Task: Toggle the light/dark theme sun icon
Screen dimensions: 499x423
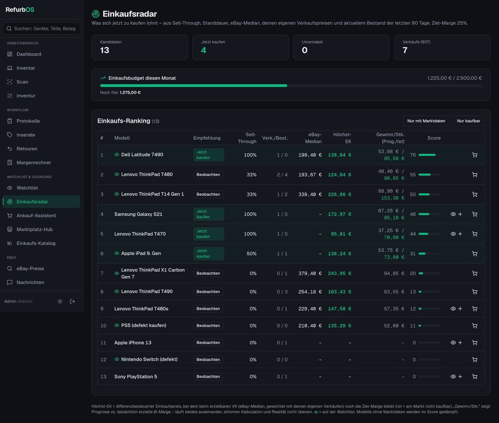Action: (x=60, y=301)
